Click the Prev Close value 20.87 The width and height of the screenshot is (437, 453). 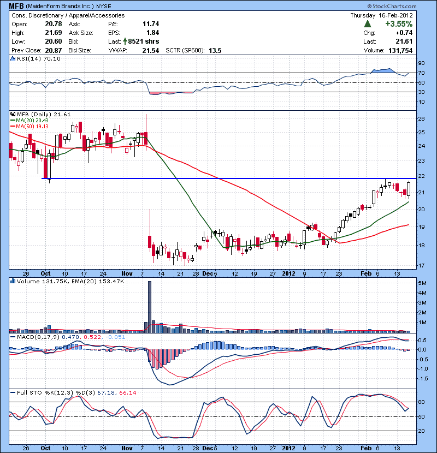click(x=53, y=50)
